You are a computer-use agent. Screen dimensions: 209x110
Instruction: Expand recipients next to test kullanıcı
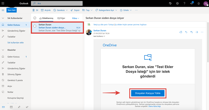click(104, 36)
